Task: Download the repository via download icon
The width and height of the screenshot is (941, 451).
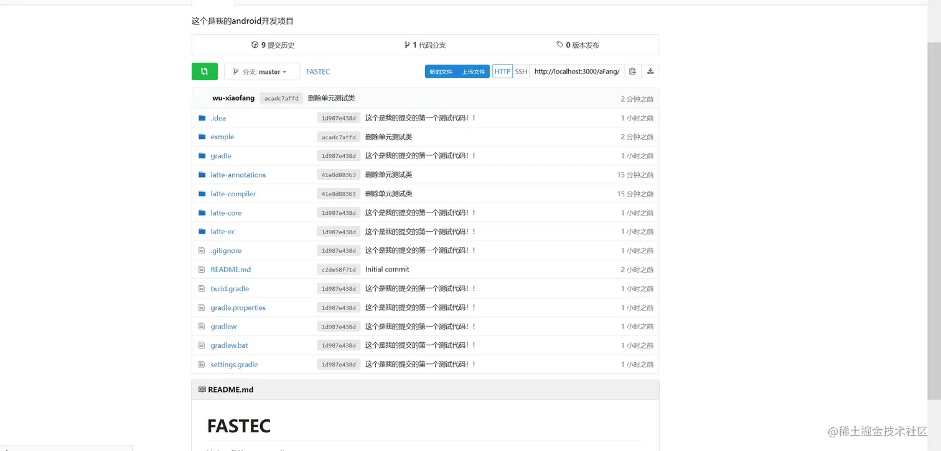Action: (x=650, y=71)
